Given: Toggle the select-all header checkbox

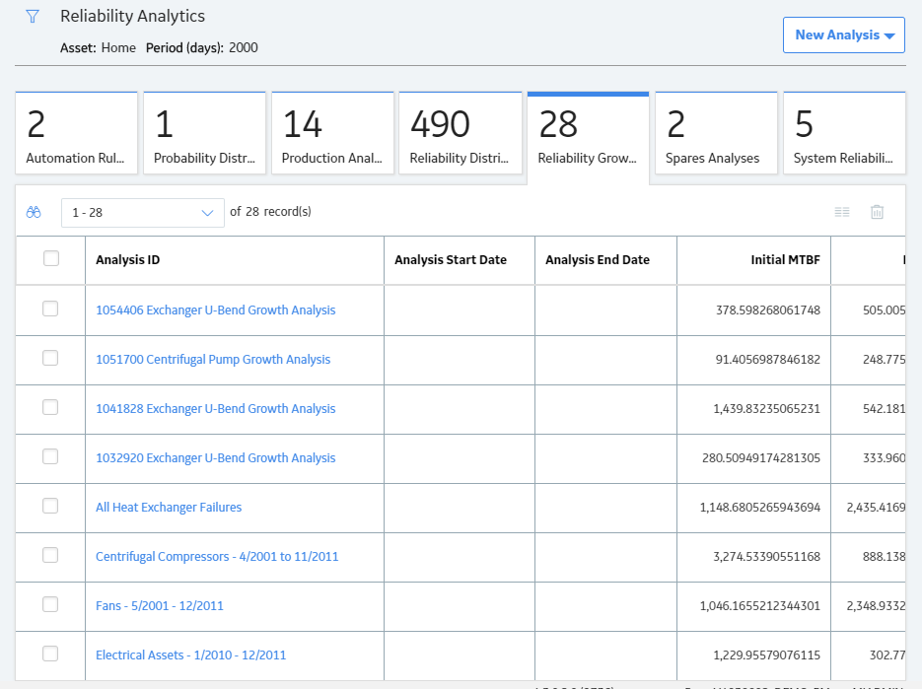Looking at the screenshot, I should (x=51, y=258).
